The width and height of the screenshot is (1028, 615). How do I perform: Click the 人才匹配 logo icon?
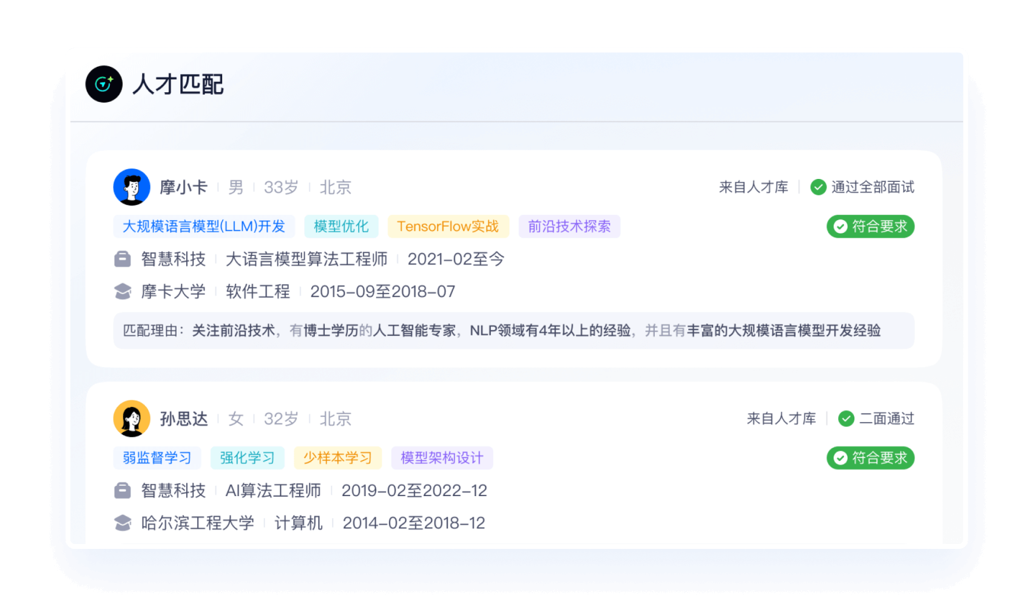(x=104, y=84)
